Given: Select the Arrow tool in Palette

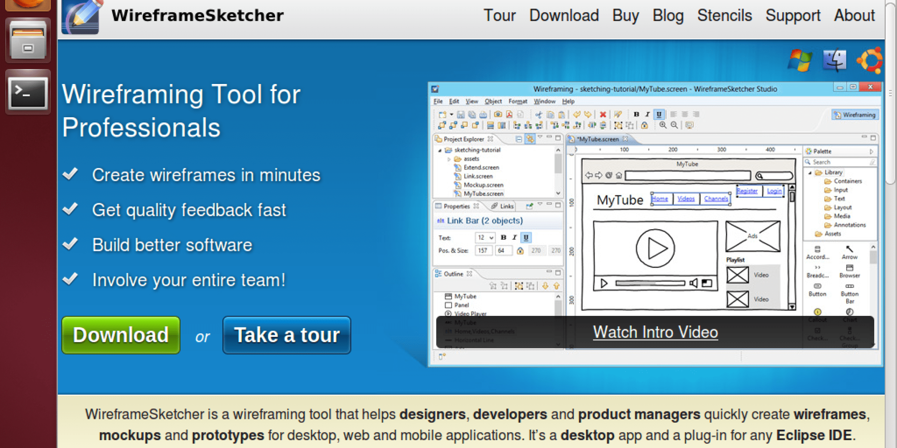Looking at the screenshot, I should coord(849,251).
